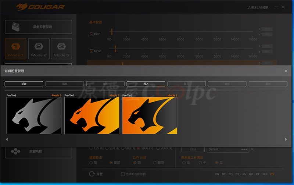Screen dimensions: 294x185
Task: Select 1000 Hz polling rate
Action: click(139, 148)
